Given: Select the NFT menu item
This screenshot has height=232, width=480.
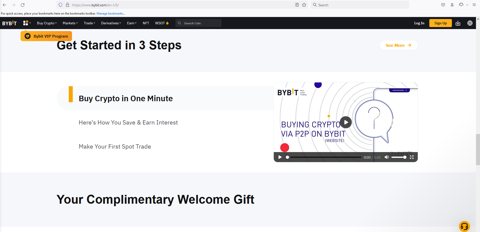Looking at the screenshot, I should 146,23.
